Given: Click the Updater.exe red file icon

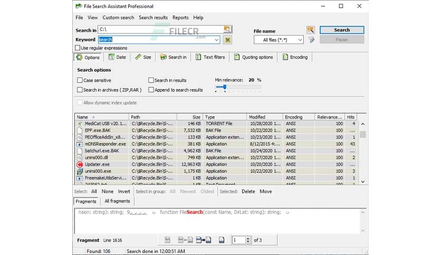Looking at the screenshot, I should (80, 164).
